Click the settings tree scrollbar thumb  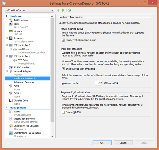(x=52, y=70)
